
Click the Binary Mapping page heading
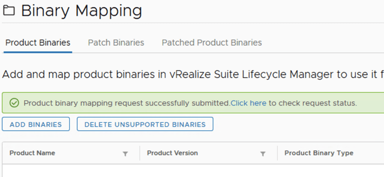tap(81, 11)
